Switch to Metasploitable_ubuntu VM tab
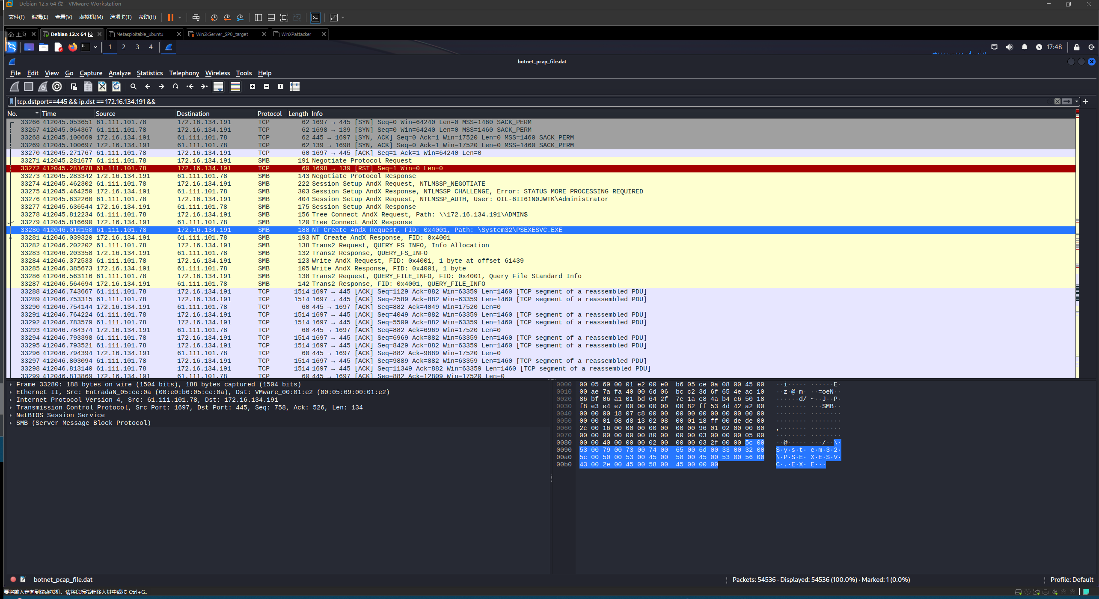 tap(140, 34)
